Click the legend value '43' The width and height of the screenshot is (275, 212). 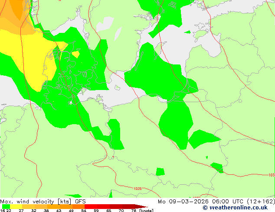point(59,210)
